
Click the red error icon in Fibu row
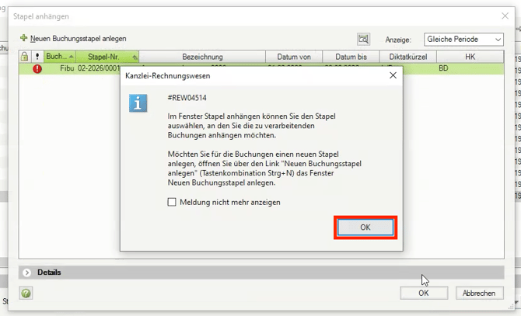tap(37, 68)
